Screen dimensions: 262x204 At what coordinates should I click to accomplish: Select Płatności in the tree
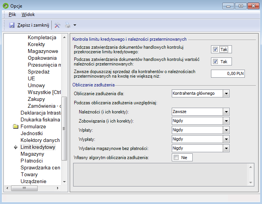pos(32,161)
